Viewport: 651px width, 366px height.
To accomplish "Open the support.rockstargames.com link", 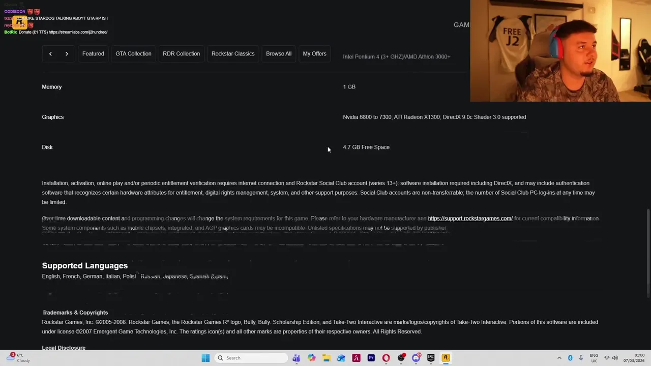I will click(x=470, y=219).
